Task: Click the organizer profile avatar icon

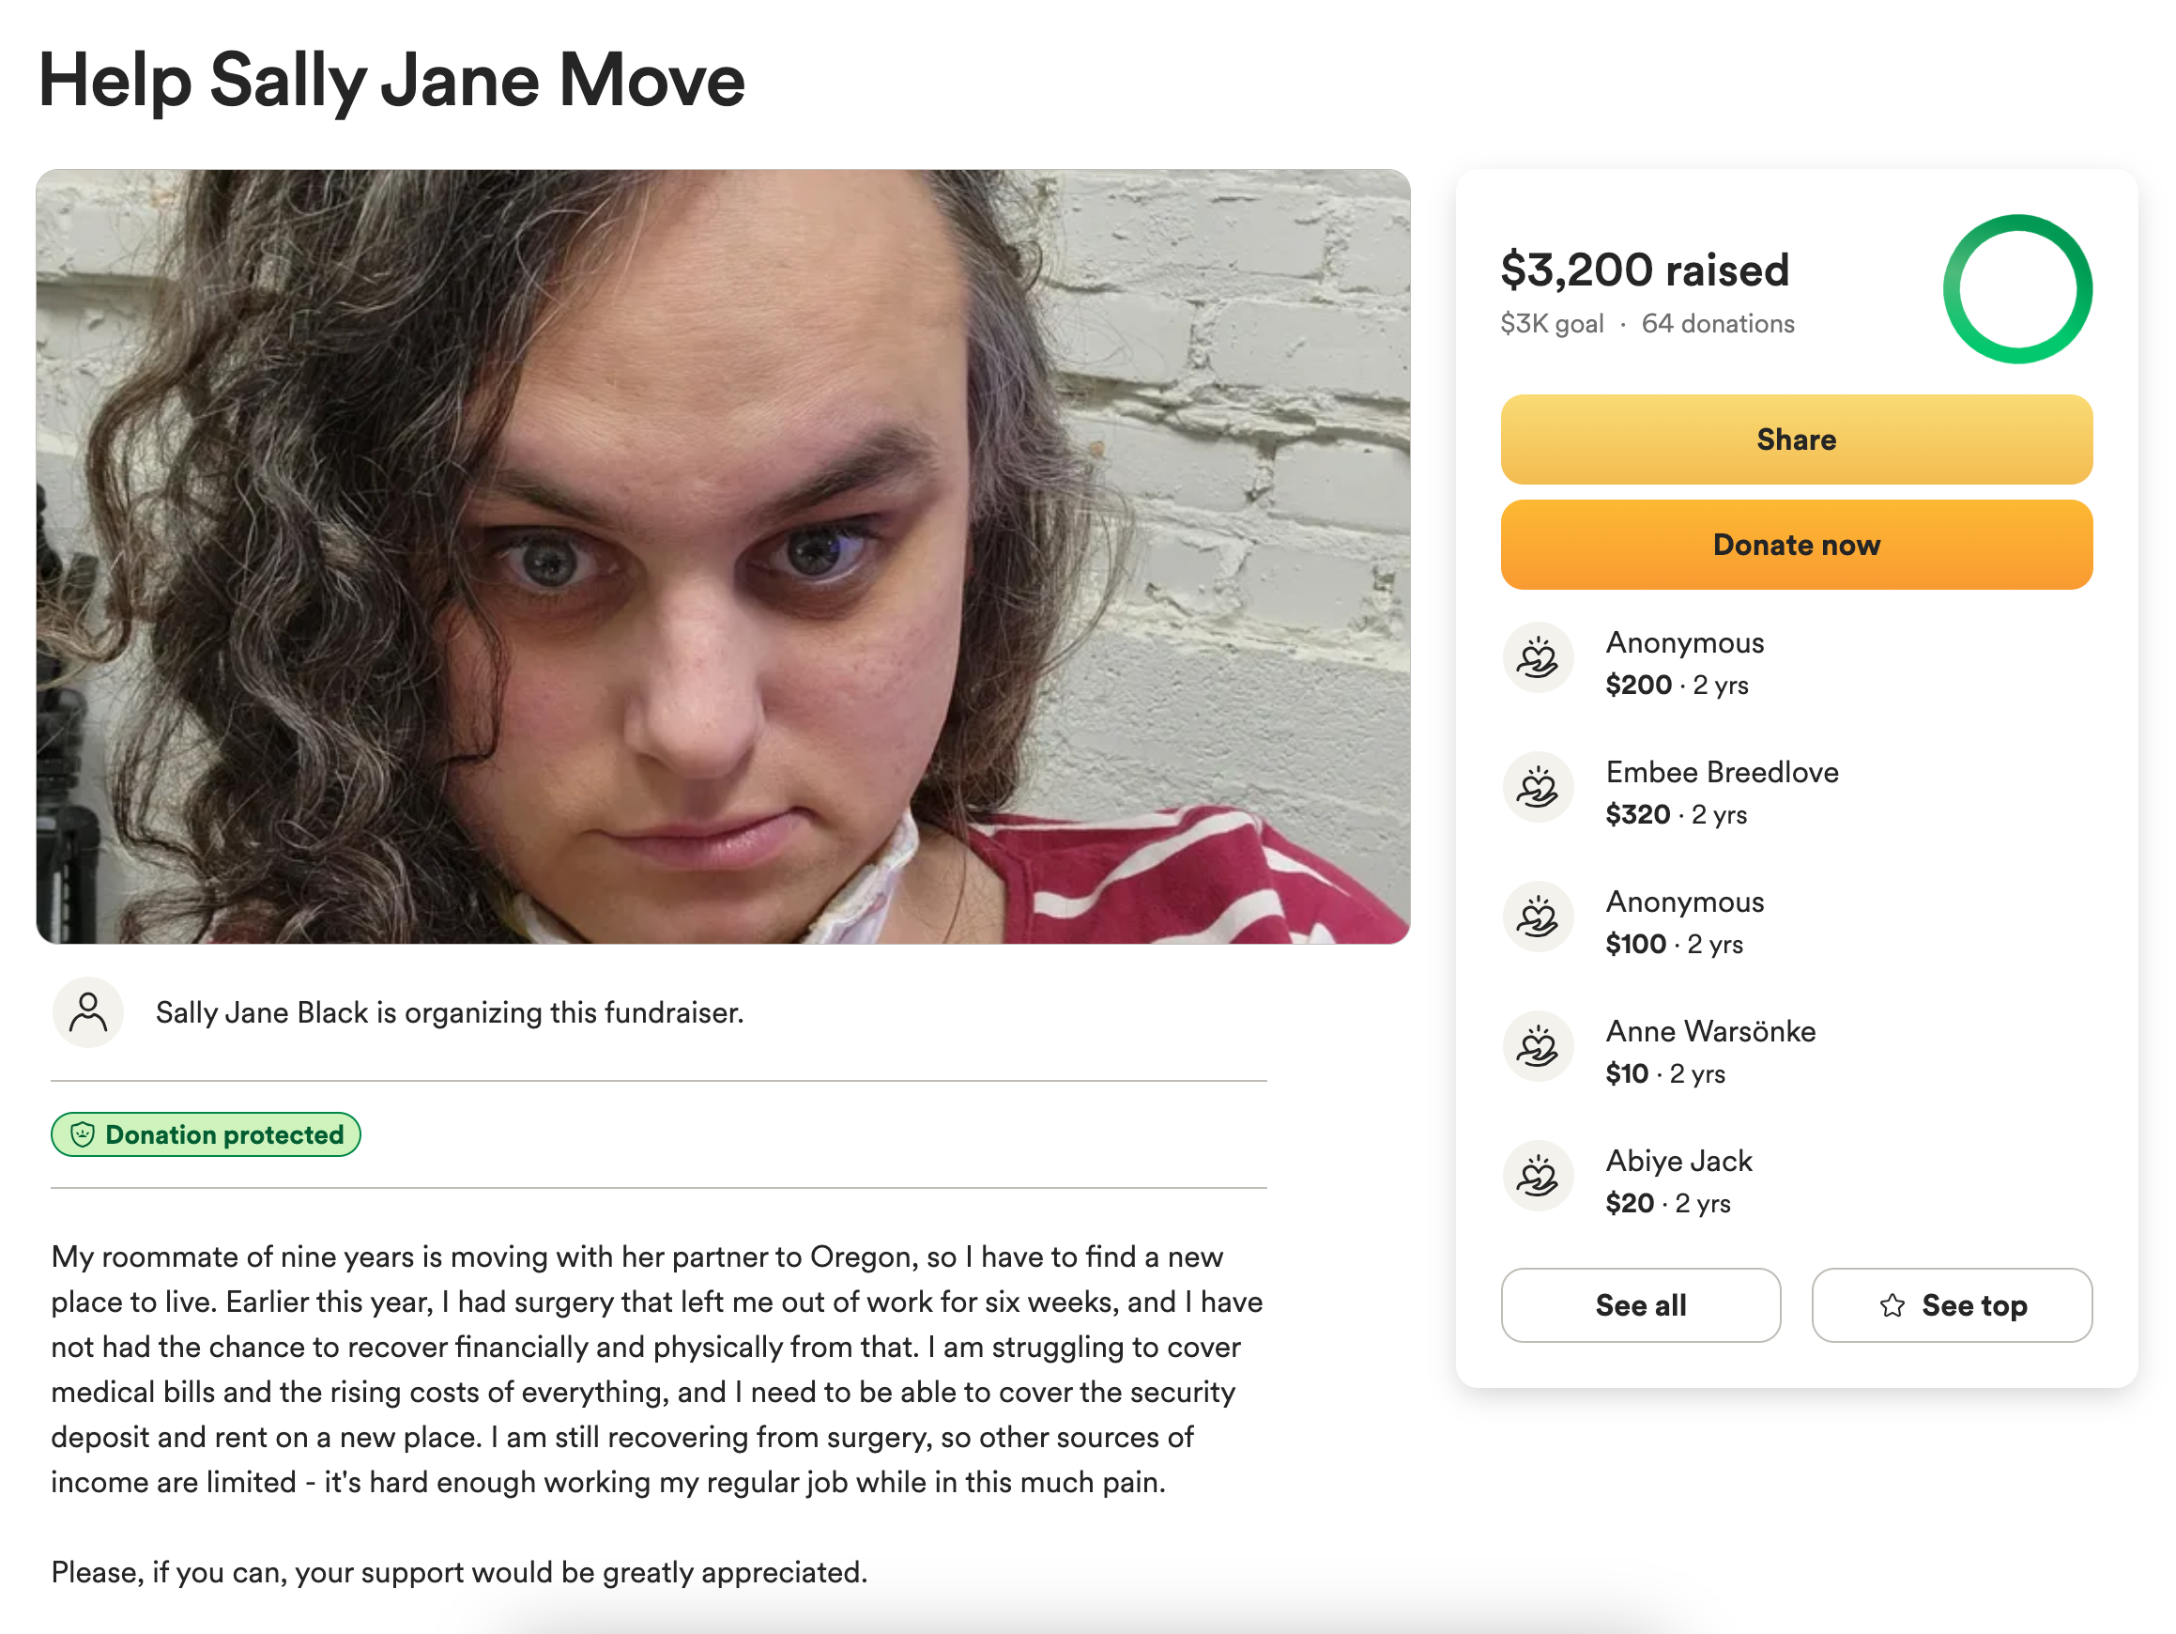Action: pyautogui.click(x=87, y=1012)
